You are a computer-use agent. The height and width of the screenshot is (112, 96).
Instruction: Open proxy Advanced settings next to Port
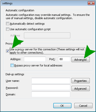tap(80, 60)
